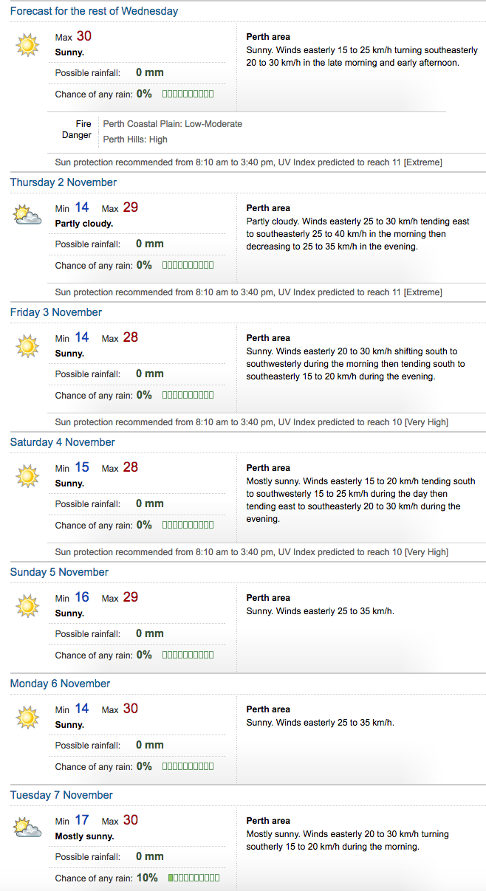Click Friday's min temperature 14
Screen dimensions: 486x891
click(x=81, y=337)
